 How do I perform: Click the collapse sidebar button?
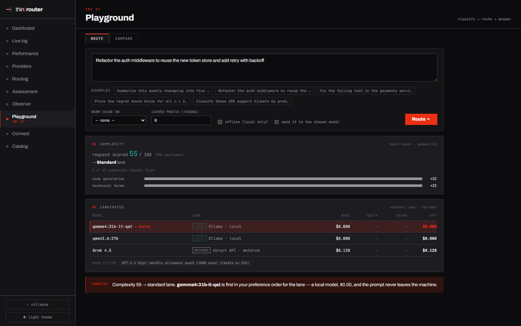point(38,304)
